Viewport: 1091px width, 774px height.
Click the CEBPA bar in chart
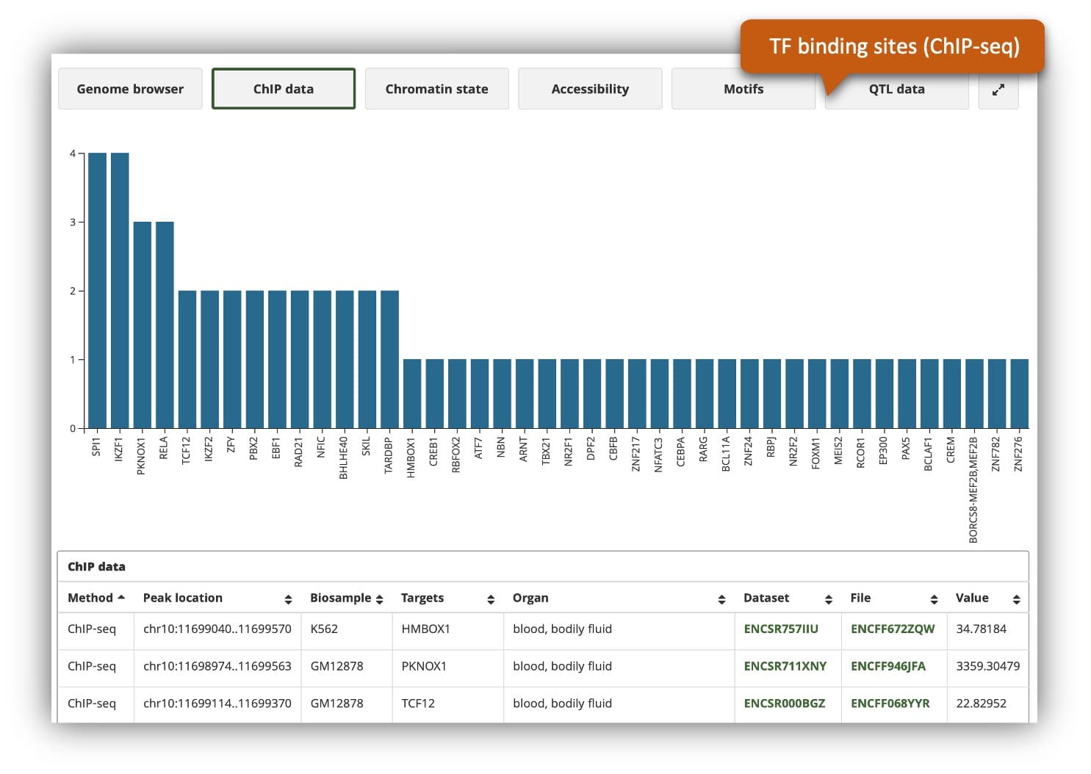[x=682, y=394]
